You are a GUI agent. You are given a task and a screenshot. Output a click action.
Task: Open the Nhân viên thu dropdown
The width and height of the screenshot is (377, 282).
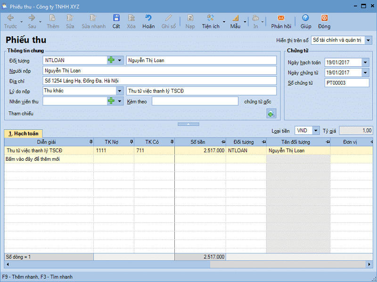(x=120, y=101)
